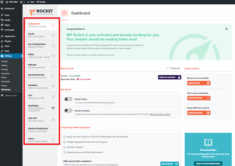The image size is (235, 166).
Task: Click the Preload refresh arrows icon
Action: tap(53, 66)
